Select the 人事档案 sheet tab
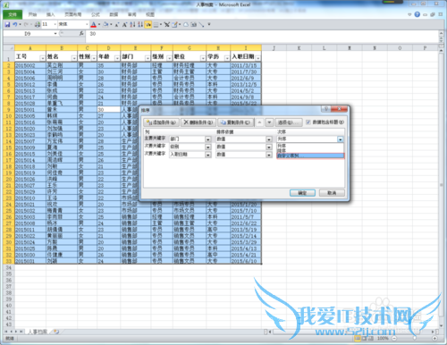The height and width of the screenshot is (345, 447). click(38, 332)
